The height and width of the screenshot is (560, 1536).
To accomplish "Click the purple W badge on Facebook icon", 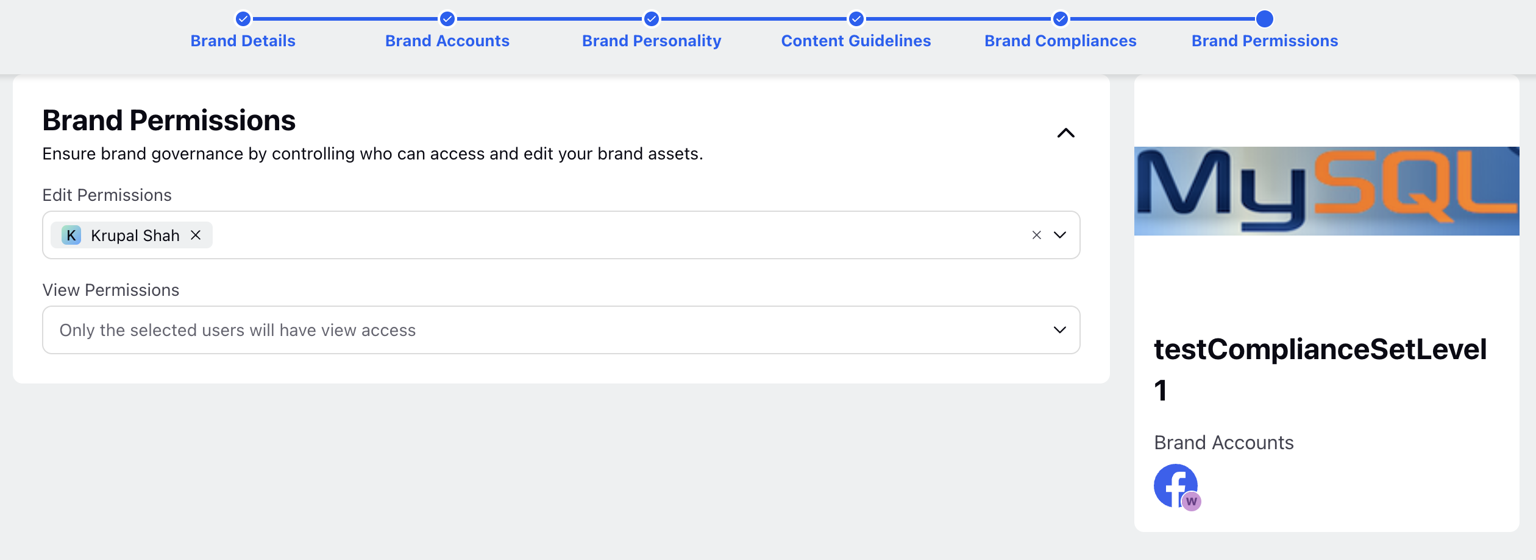I will tap(1191, 502).
